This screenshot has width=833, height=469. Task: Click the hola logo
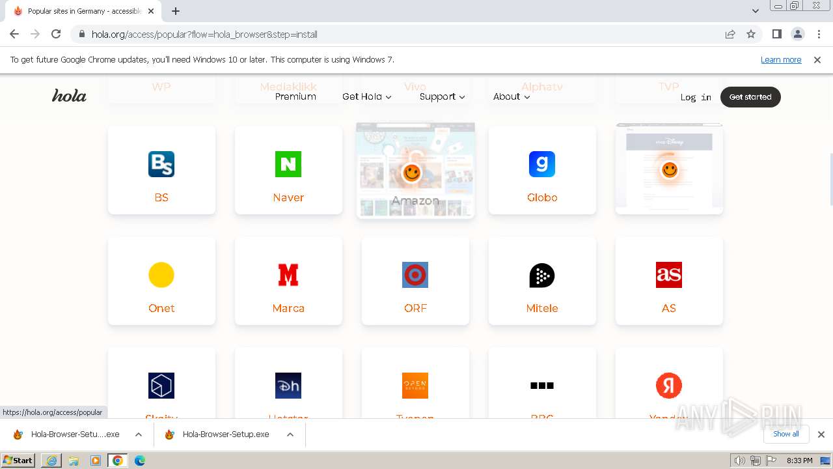[69, 96]
